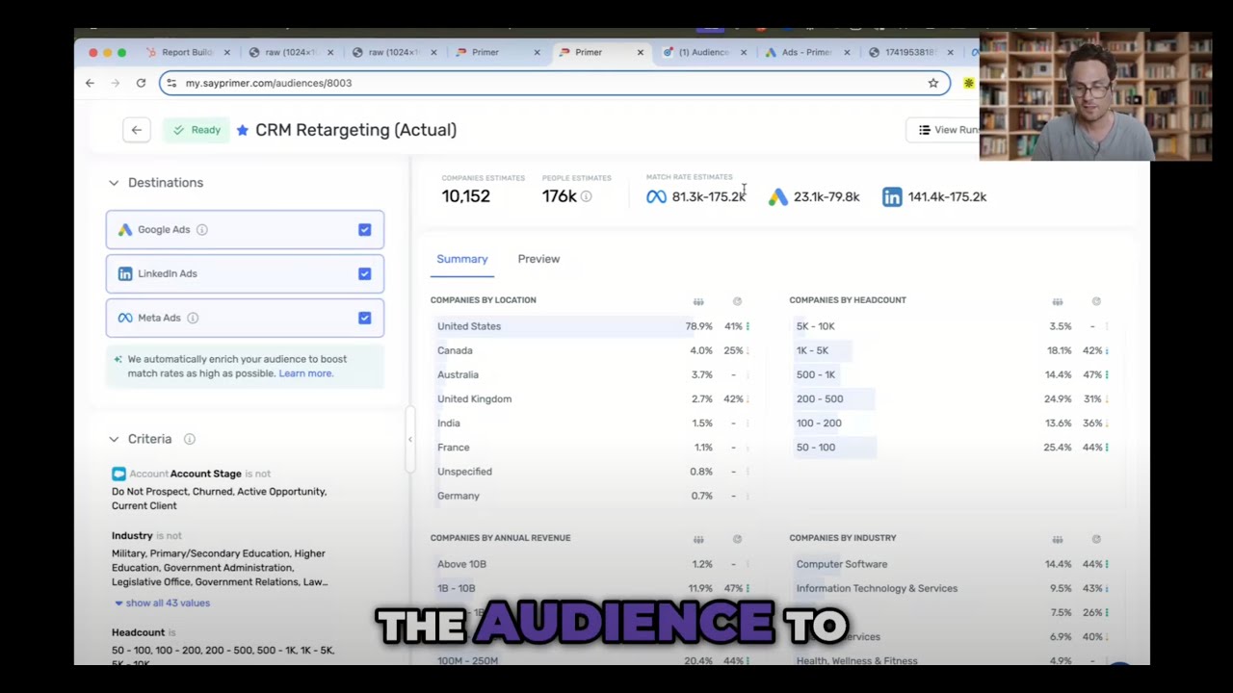Open the (1) Audience browser tab
Viewport: 1233px width, 693px height.
[703, 52]
